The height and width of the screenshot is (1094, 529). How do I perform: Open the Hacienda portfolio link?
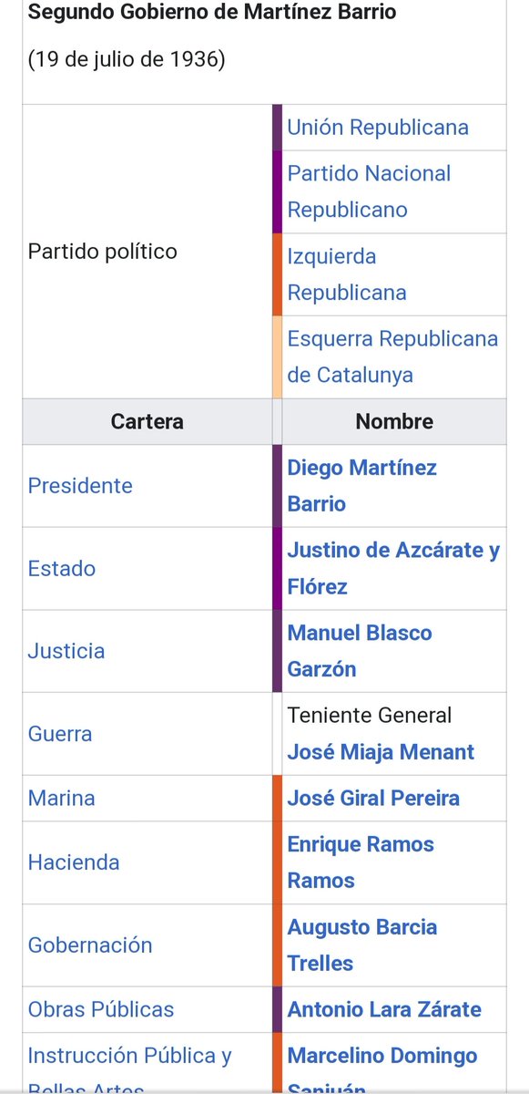tap(74, 862)
